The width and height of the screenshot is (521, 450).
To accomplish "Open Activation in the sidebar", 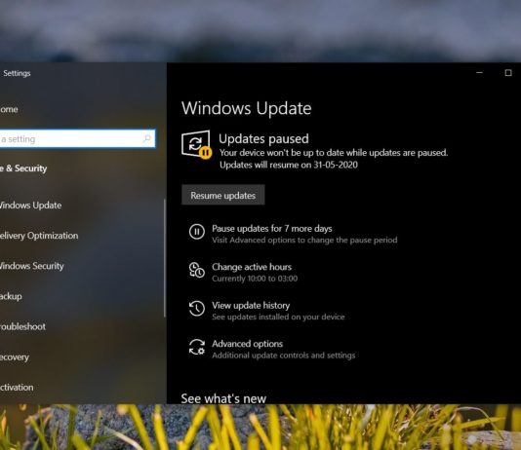I will [x=17, y=388].
